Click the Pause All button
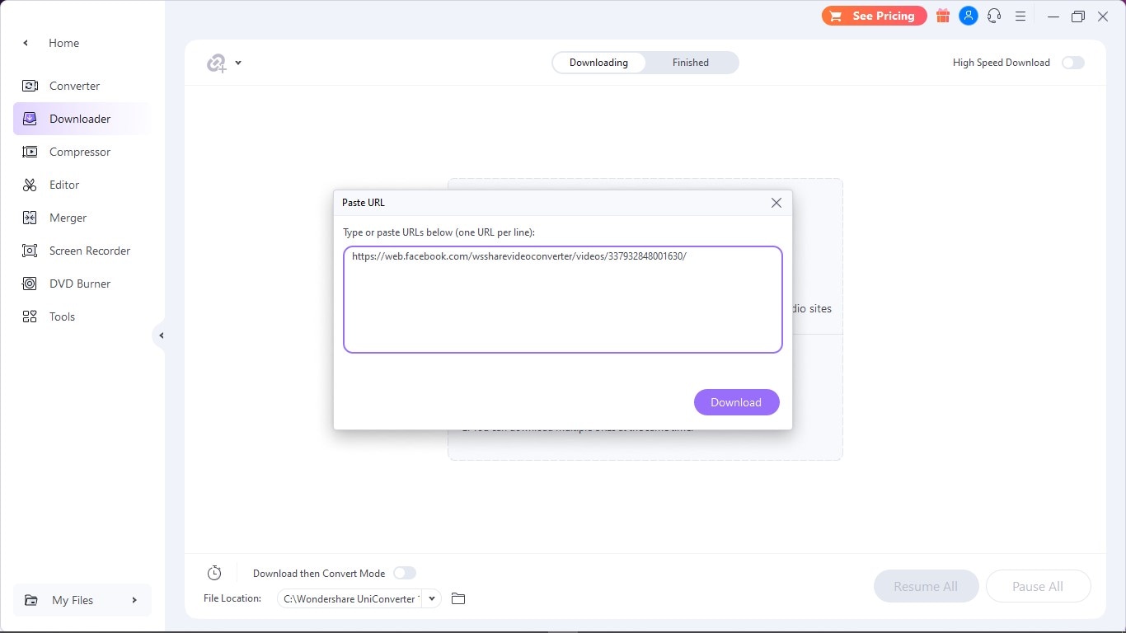Screen dimensions: 1126x633 [x=1038, y=587]
